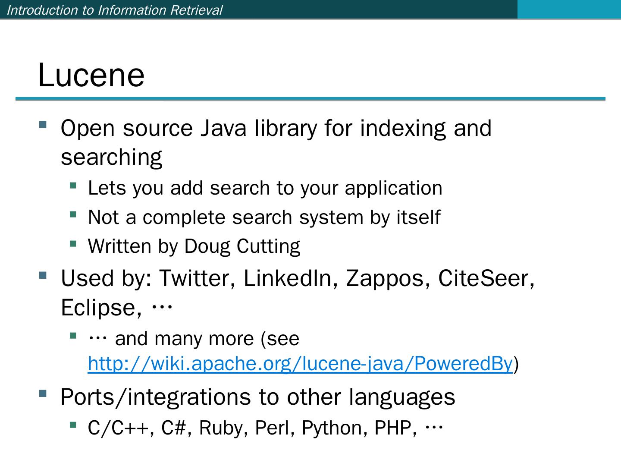Click the bullet marker before "Written by Doug Cutting"
The width and height of the screenshot is (621, 466).
(x=73, y=244)
